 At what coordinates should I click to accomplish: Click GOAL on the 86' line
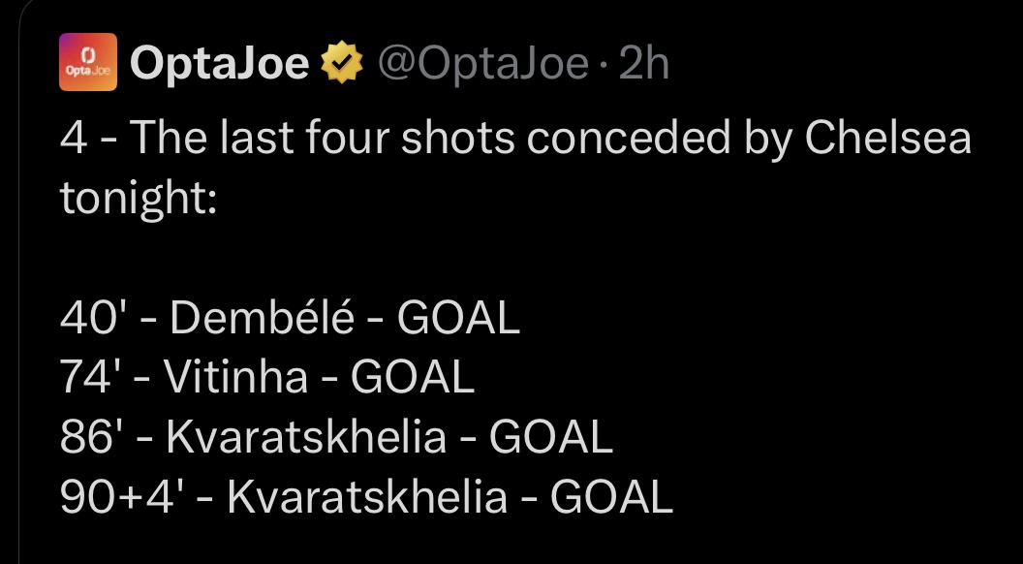[x=551, y=438]
